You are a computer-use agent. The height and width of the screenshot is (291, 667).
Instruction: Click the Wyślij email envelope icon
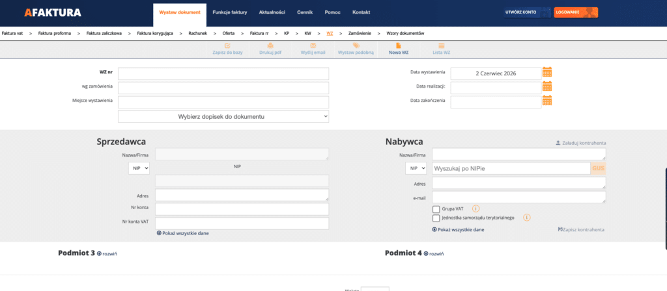313,45
